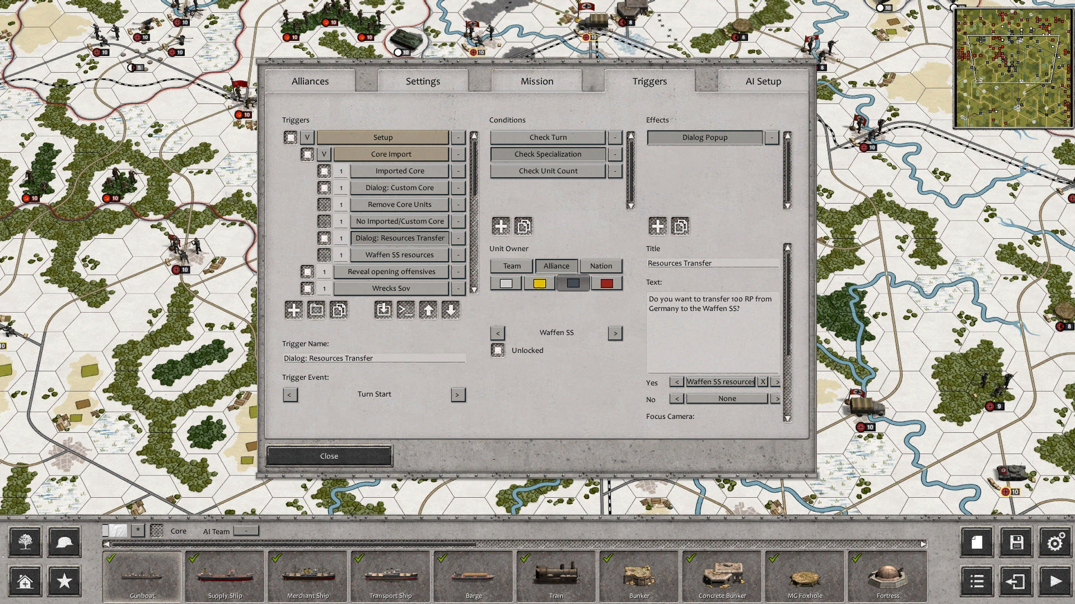Toggle checkbox for Dialog: Resources Transfer trigger
The image size is (1075, 604).
[324, 238]
